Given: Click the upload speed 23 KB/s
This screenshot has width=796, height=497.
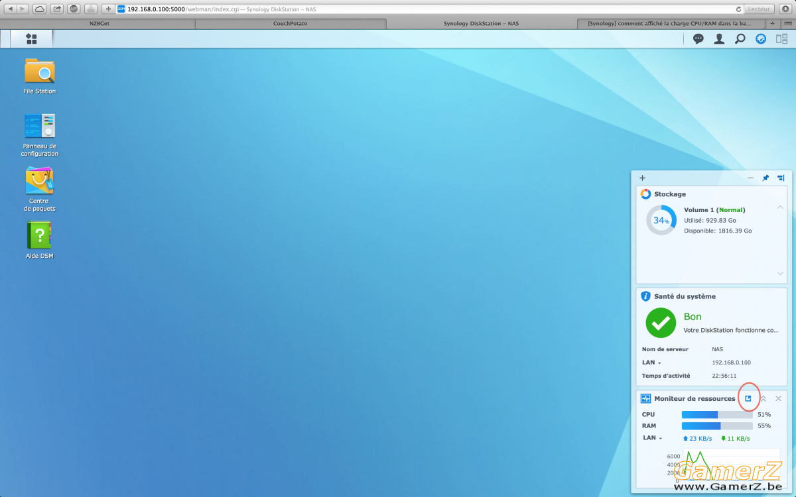Looking at the screenshot, I should point(697,439).
